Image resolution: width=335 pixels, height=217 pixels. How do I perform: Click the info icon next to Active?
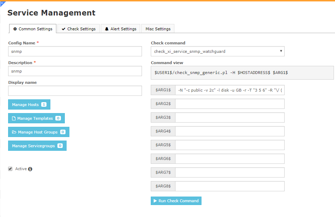coord(30,169)
